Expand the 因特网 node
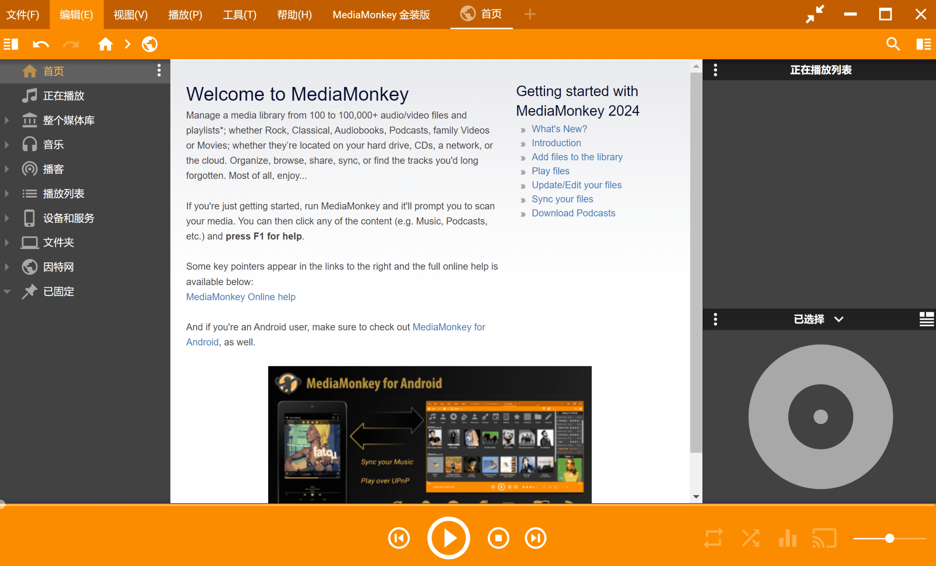The width and height of the screenshot is (936, 566). 7,267
